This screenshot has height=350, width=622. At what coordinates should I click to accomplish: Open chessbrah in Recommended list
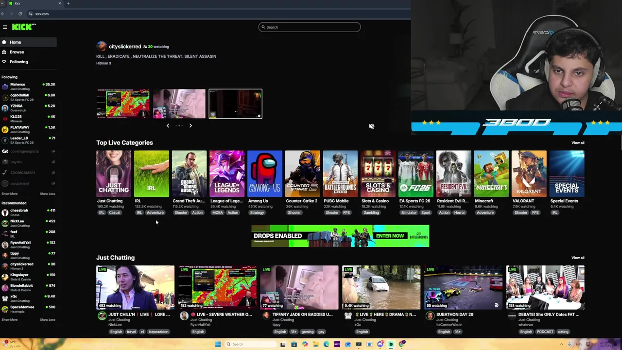28,212
